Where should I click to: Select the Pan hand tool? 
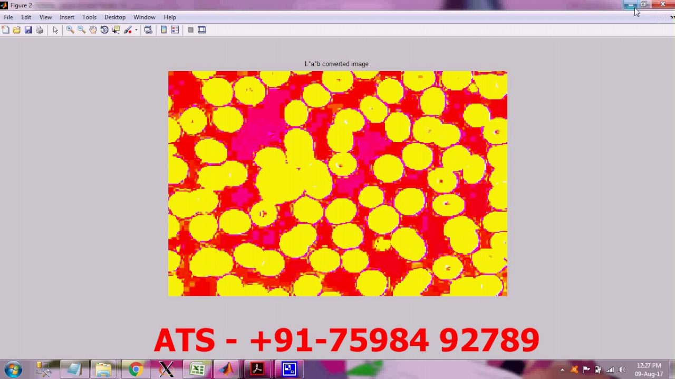point(93,30)
